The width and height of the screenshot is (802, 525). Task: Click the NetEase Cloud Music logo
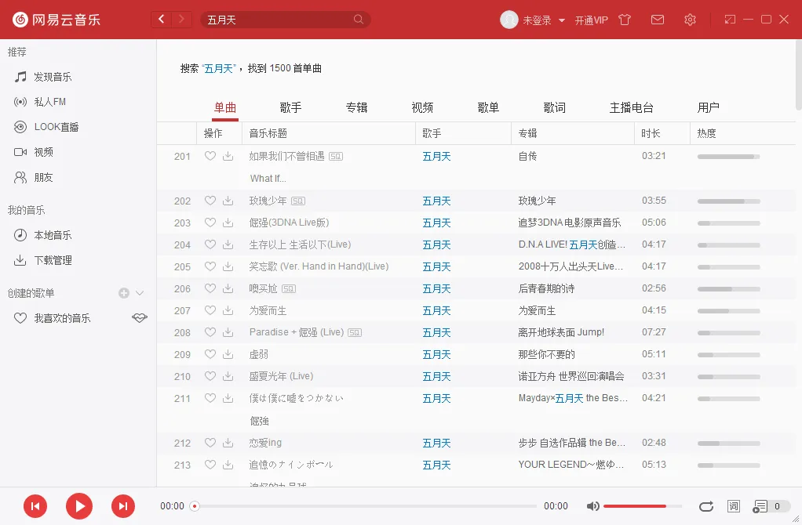(x=57, y=20)
